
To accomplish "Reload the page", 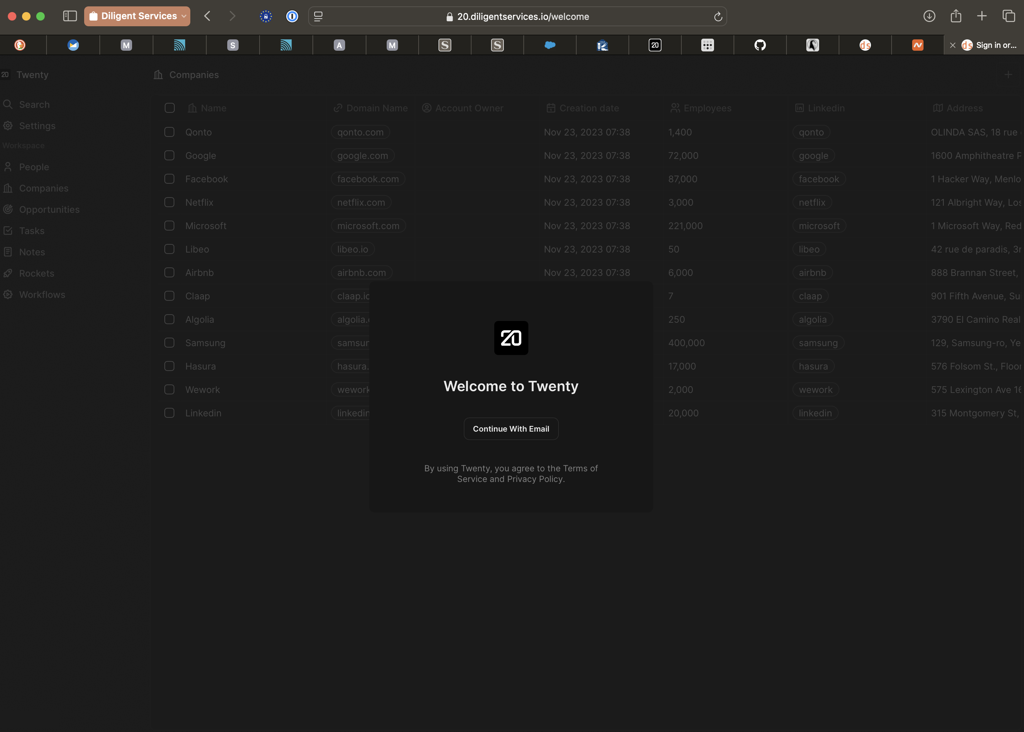I will [718, 17].
